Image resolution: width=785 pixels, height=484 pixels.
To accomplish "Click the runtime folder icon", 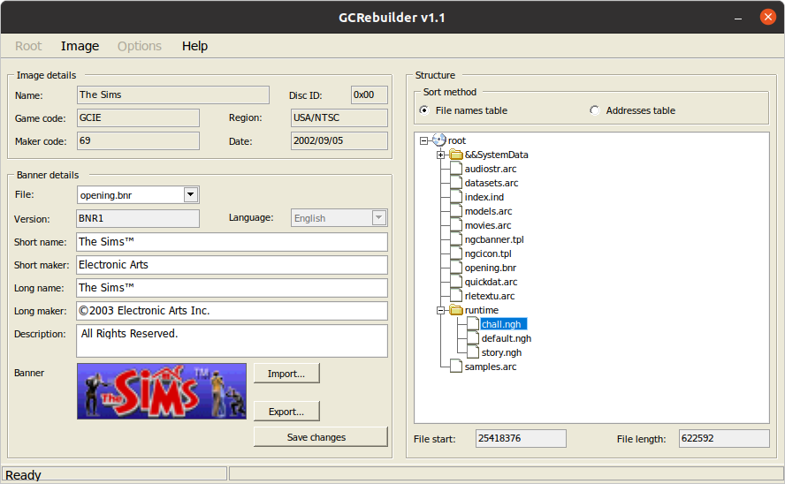I will (455, 310).
